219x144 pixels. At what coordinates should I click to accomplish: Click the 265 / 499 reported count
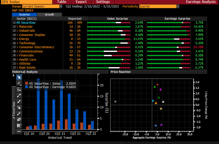click(x=75, y=23)
